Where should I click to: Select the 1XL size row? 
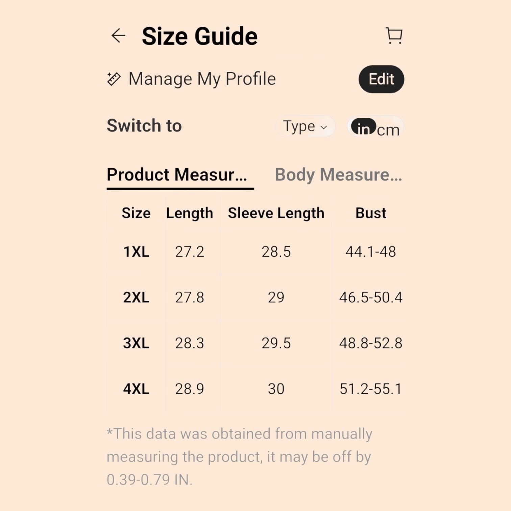coord(255,252)
